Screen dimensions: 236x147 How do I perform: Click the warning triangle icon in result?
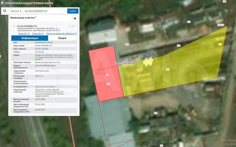[70, 26]
